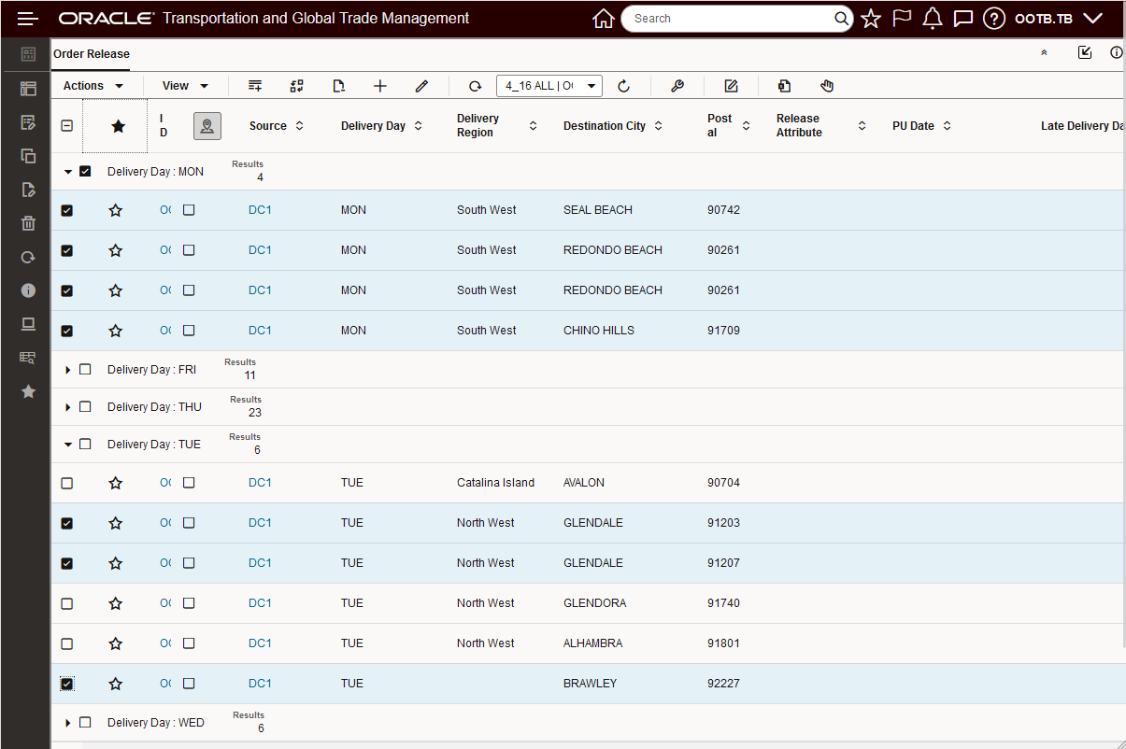Click the wrench tools icon

[677, 86]
